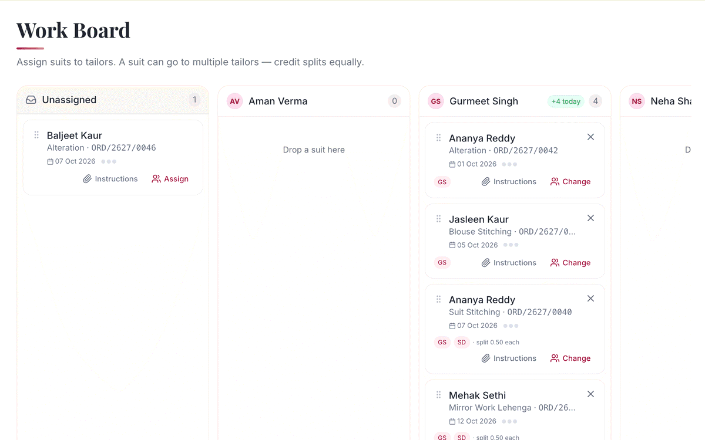This screenshot has height=440, width=705.
Task: Grab the drag handle on Baljeet Kaur card
Action: 36,135
